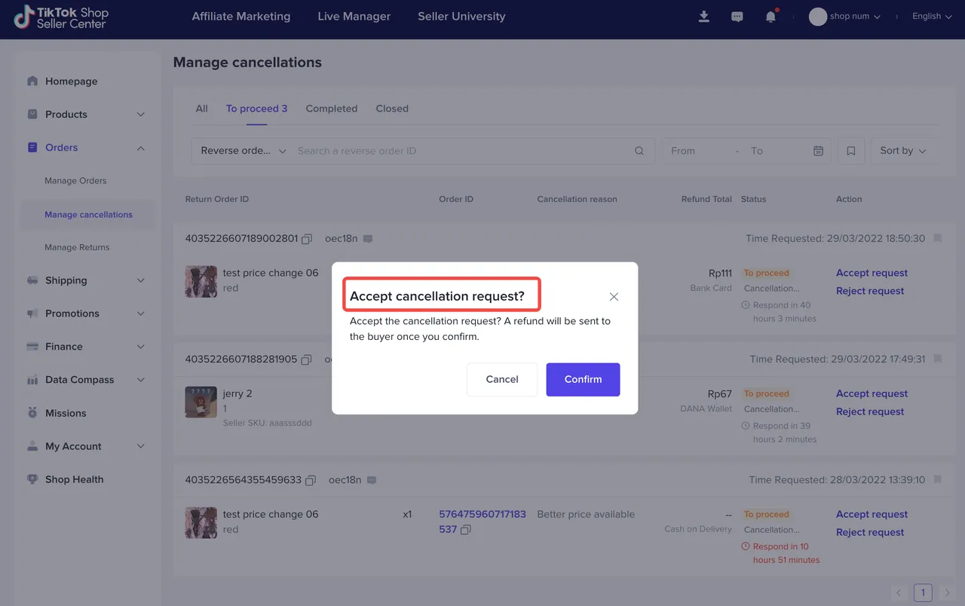Copy order ID 576475960717183537
The image size is (965, 606).
click(466, 530)
